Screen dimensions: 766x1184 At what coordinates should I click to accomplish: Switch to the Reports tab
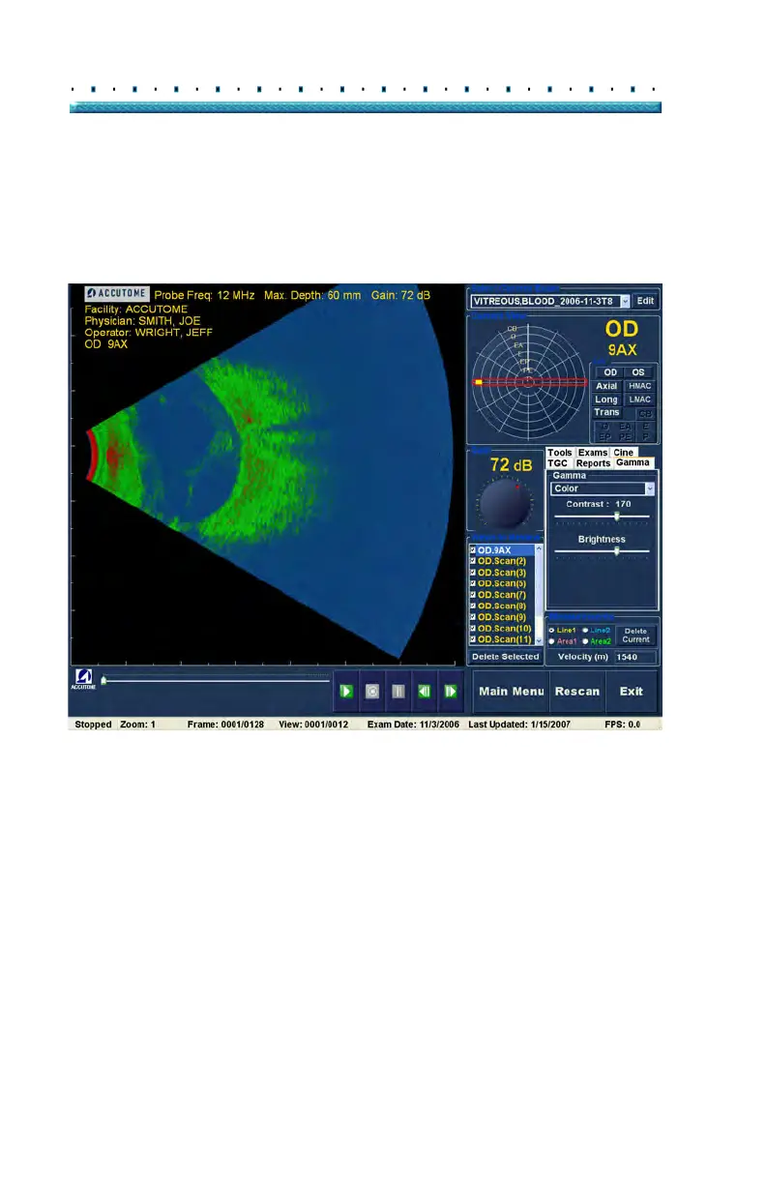point(594,463)
